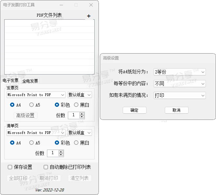Click the 清单页 份数 number field

[x=53, y=153]
